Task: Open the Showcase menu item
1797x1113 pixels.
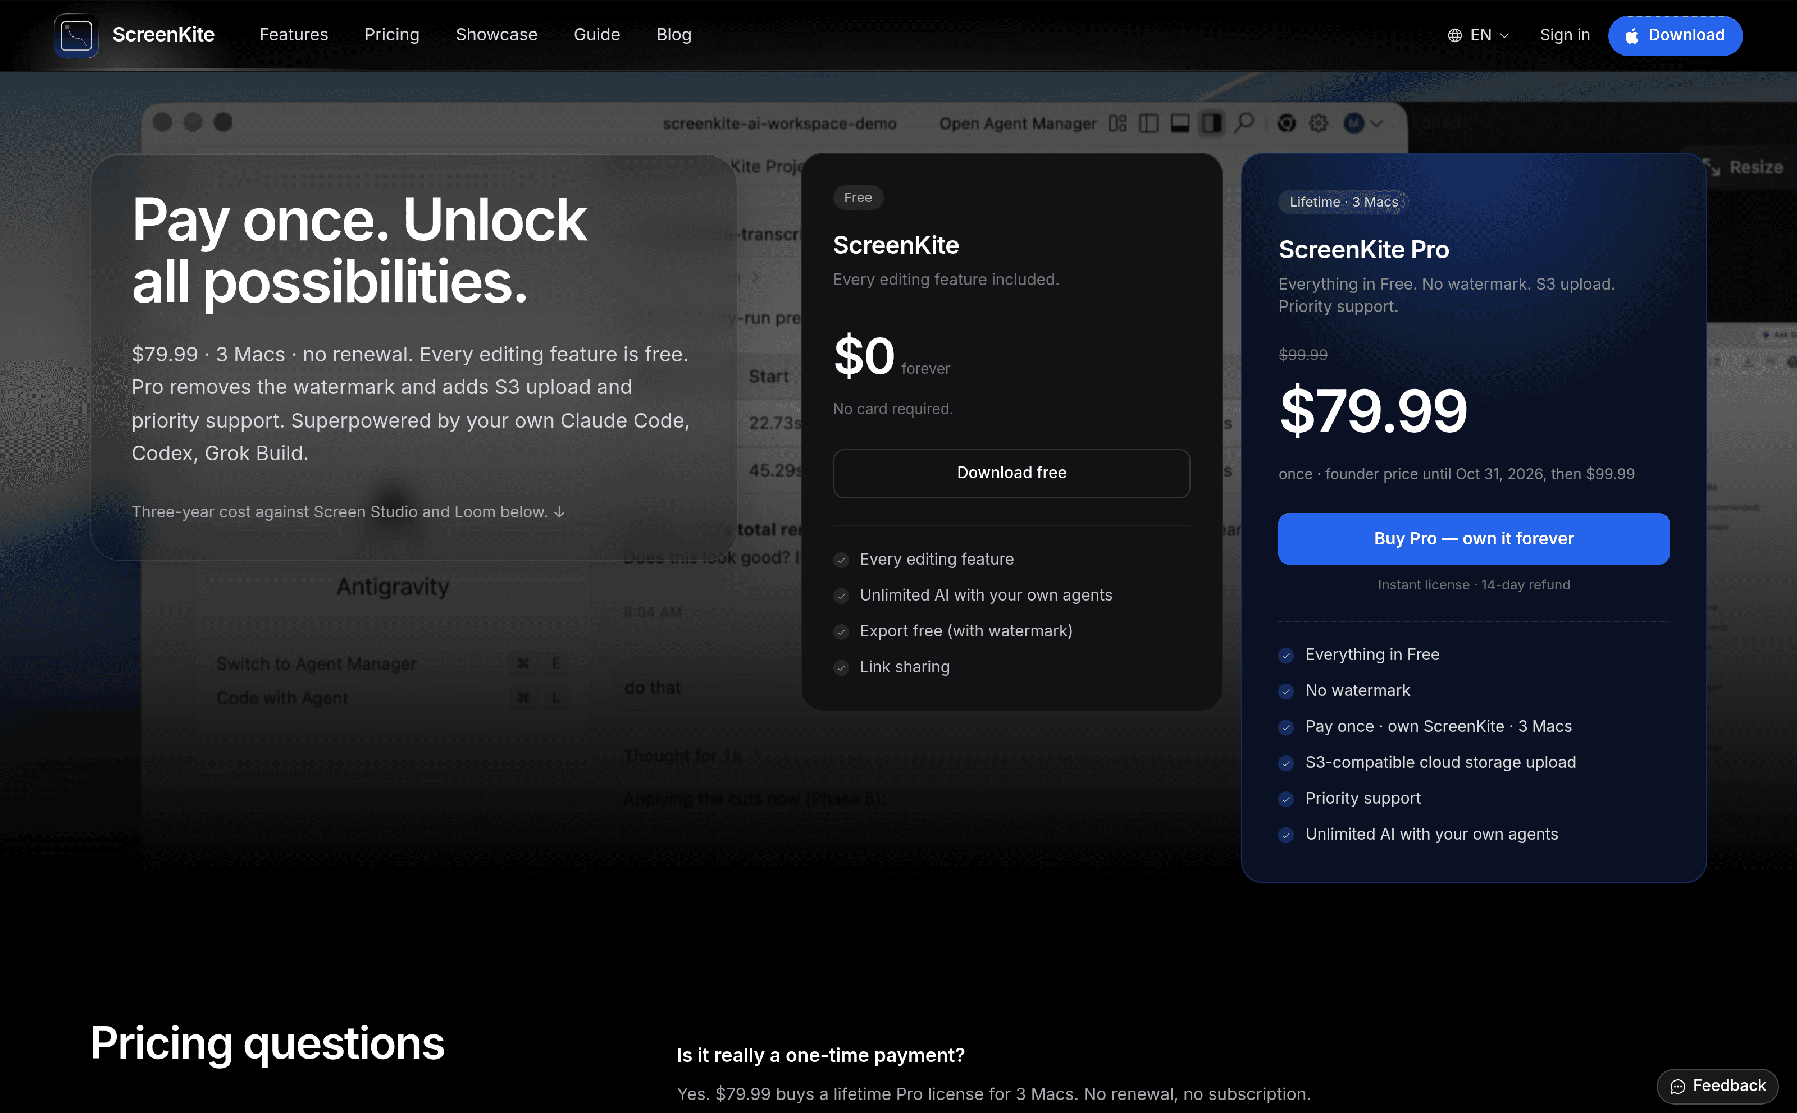Action: click(x=496, y=35)
